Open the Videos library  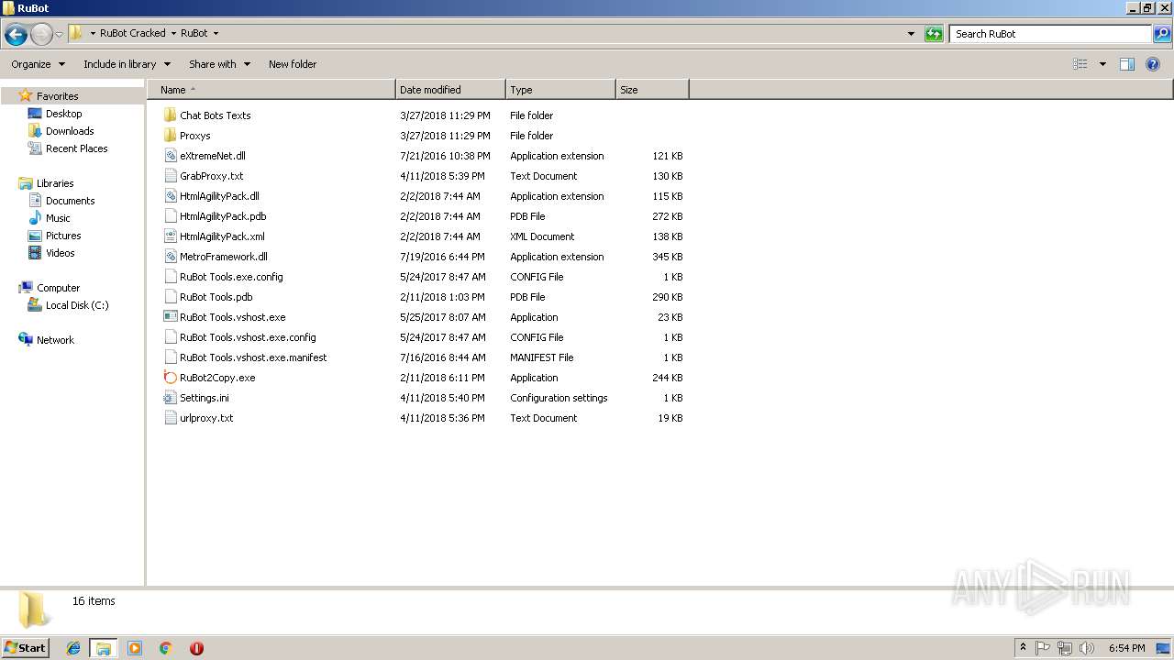[60, 253]
